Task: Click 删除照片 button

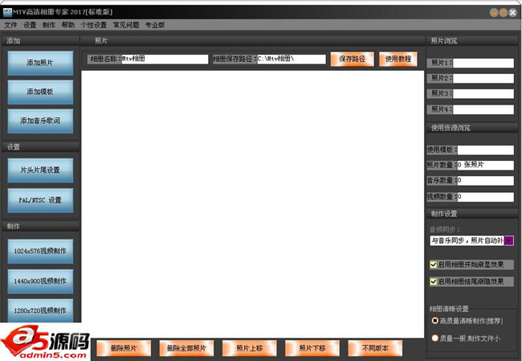Action: click(x=124, y=348)
